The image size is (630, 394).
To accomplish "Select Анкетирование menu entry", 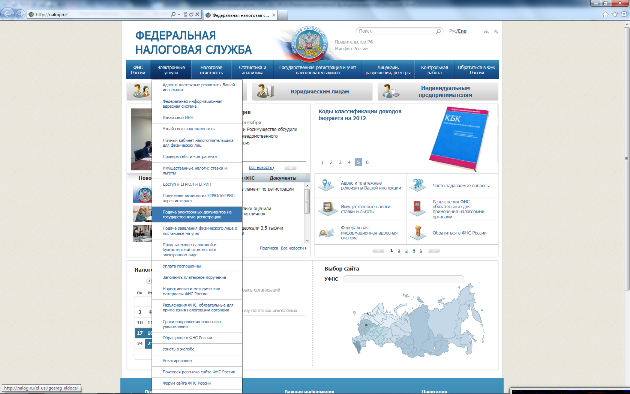I will tap(197, 361).
